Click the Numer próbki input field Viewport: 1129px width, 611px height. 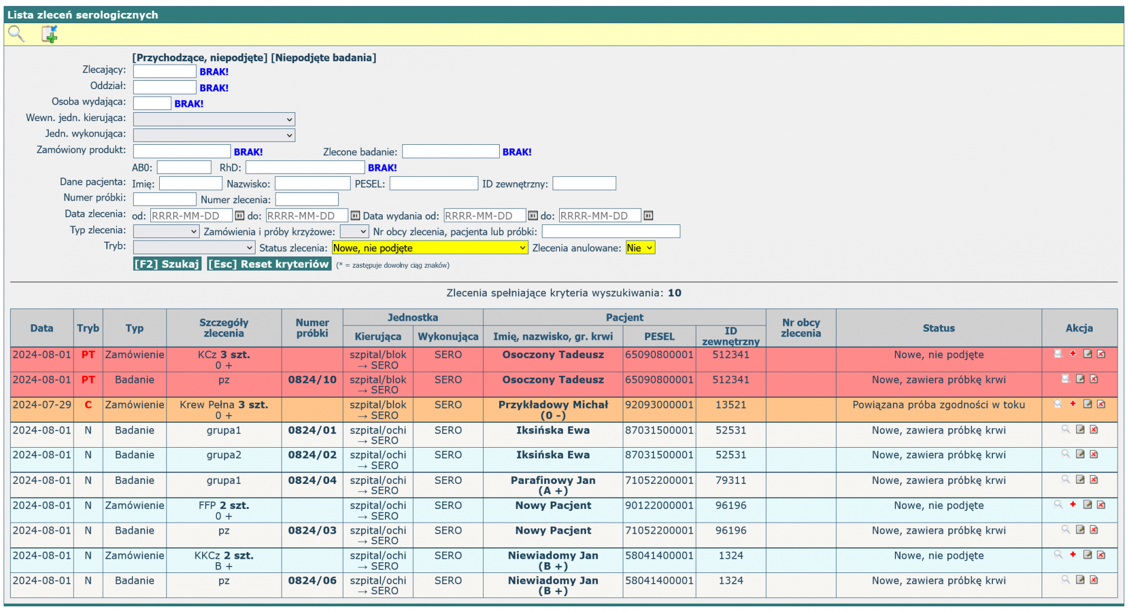[165, 200]
